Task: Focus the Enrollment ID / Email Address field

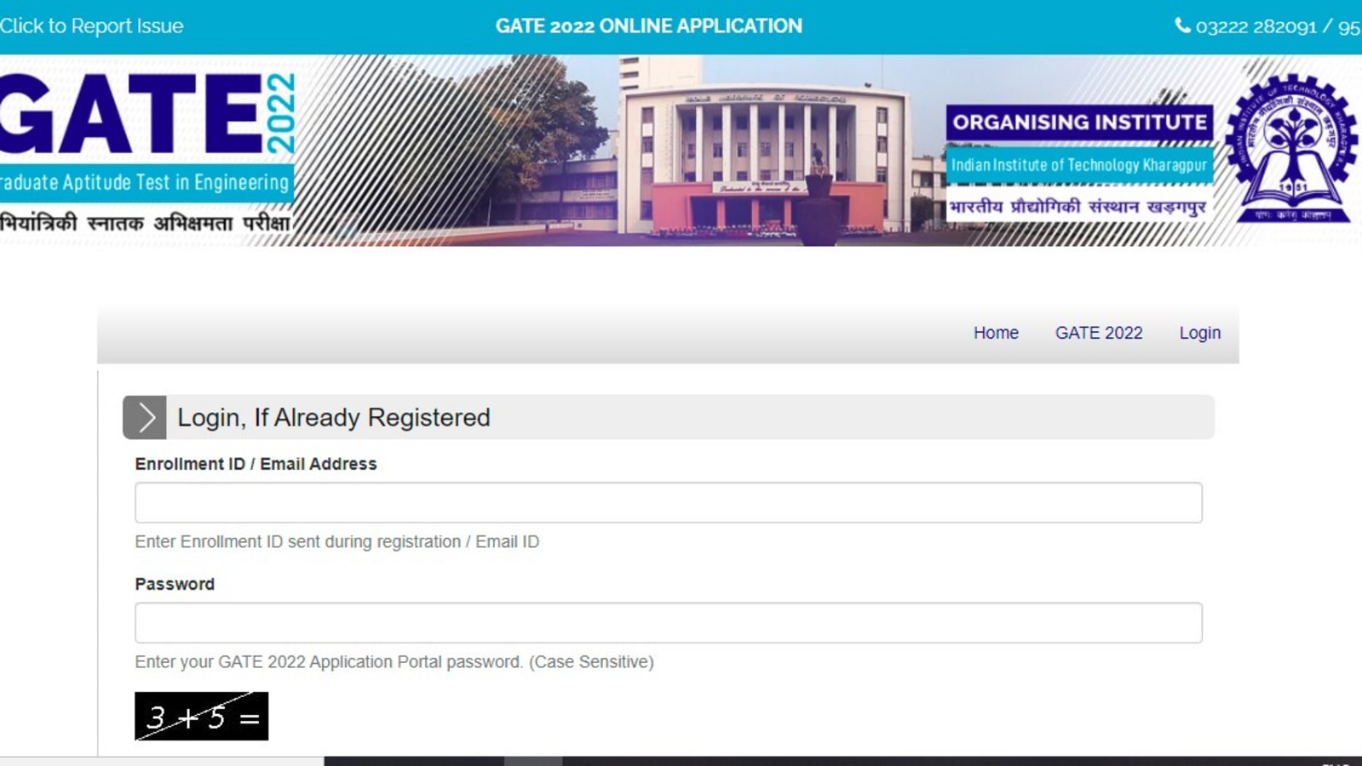Action: tap(669, 503)
